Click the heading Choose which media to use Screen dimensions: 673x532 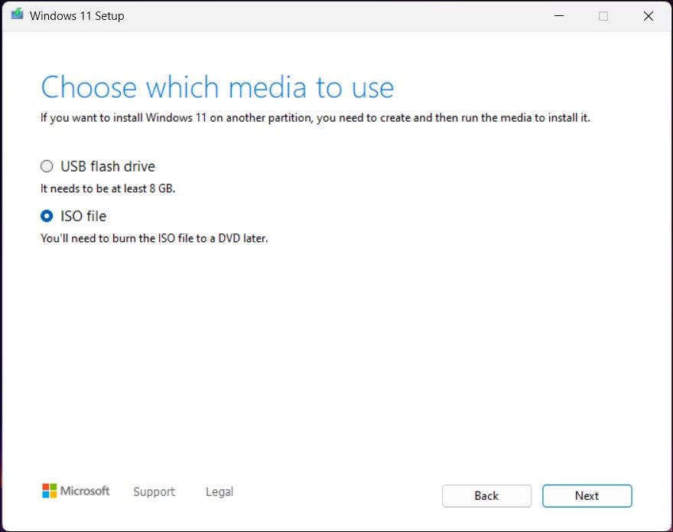216,86
